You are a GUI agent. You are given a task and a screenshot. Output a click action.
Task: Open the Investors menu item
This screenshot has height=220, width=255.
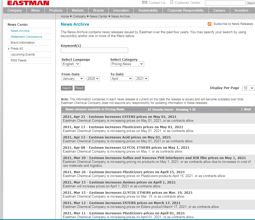tap(241, 11)
